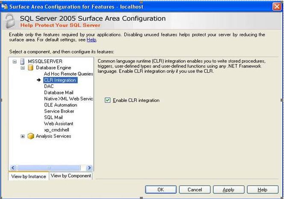Viewport: 284px width, 199px height.
Task: Select CLR Integration tree item
Action: (x=60, y=80)
